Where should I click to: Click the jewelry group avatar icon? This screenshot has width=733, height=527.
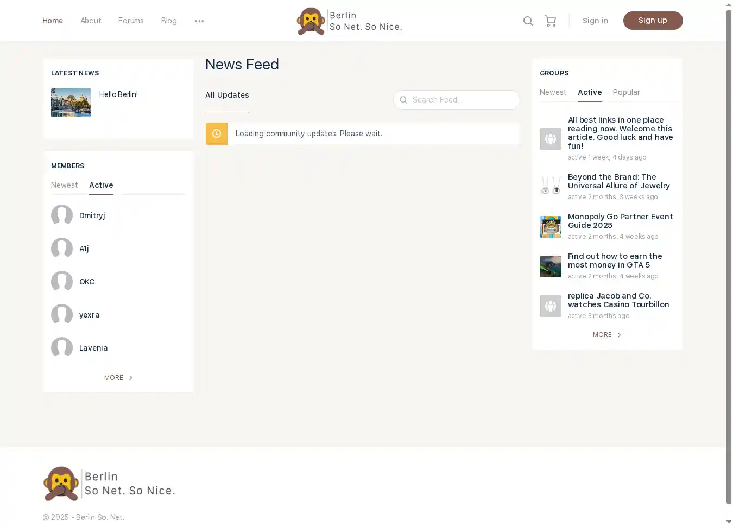pyautogui.click(x=550, y=186)
